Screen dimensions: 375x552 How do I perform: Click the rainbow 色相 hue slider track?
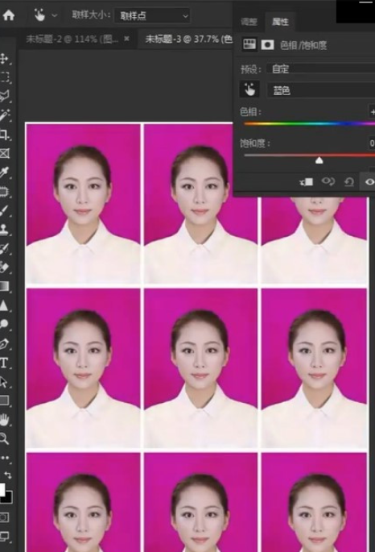coord(309,123)
